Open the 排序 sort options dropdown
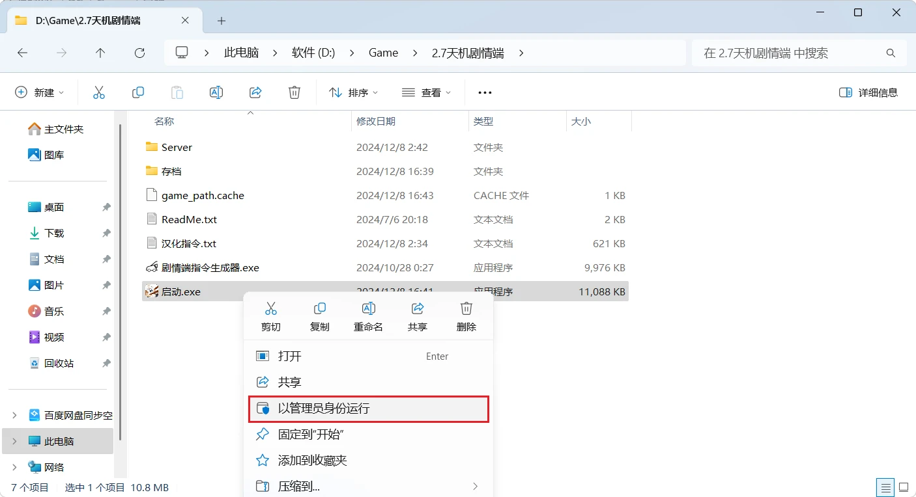 (x=353, y=92)
